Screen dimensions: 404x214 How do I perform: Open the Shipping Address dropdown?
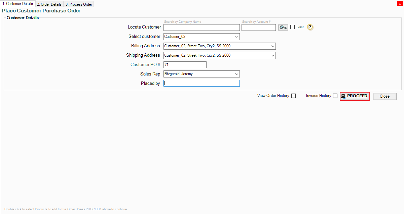[272, 55]
